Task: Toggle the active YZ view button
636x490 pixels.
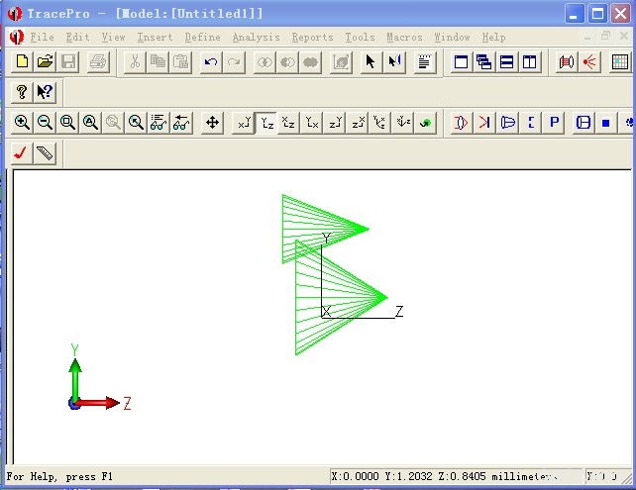Action: tap(266, 123)
